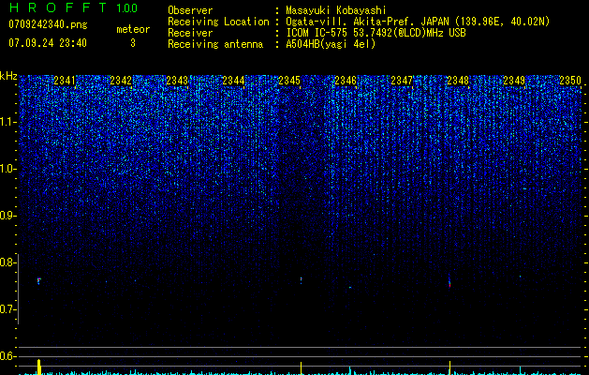Click the 2350 time marker
This screenshot has width=589, height=375.
pos(570,81)
